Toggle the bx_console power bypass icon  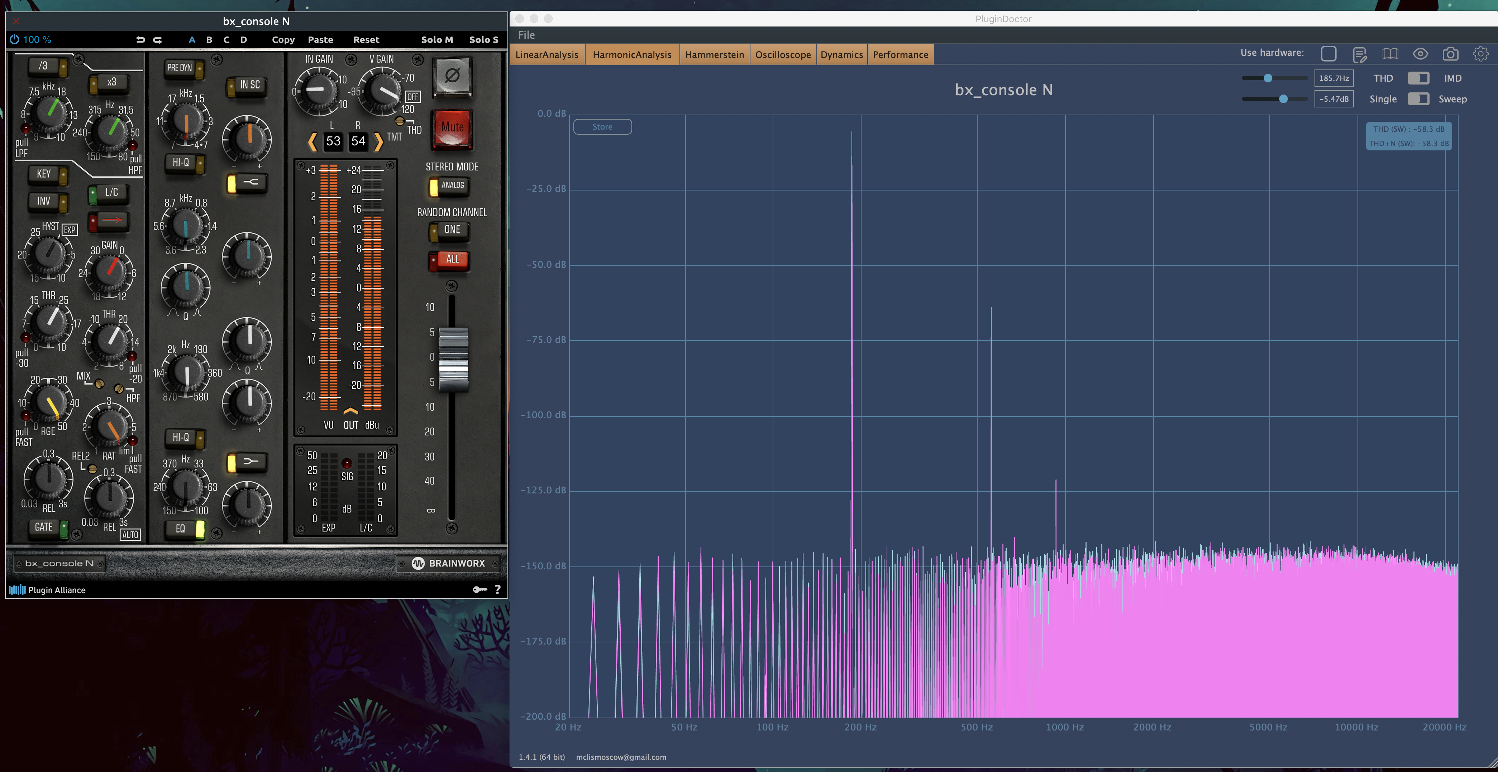point(15,39)
